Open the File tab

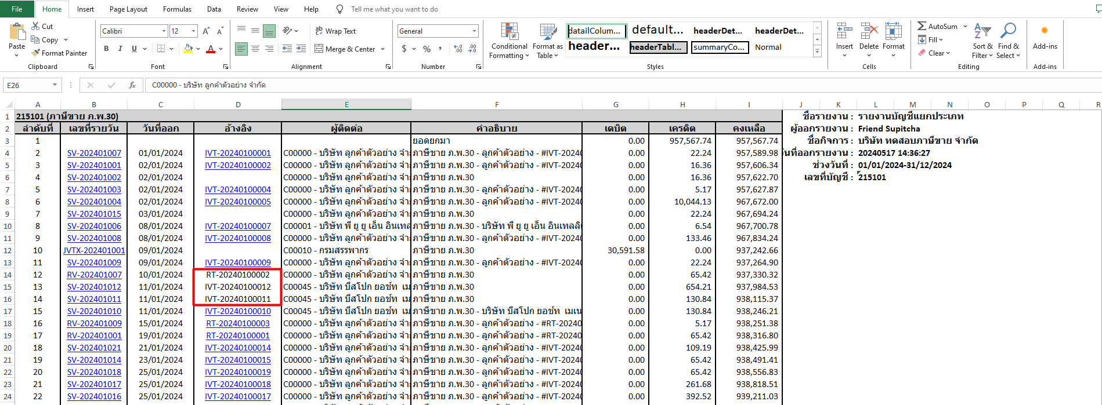point(17,9)
